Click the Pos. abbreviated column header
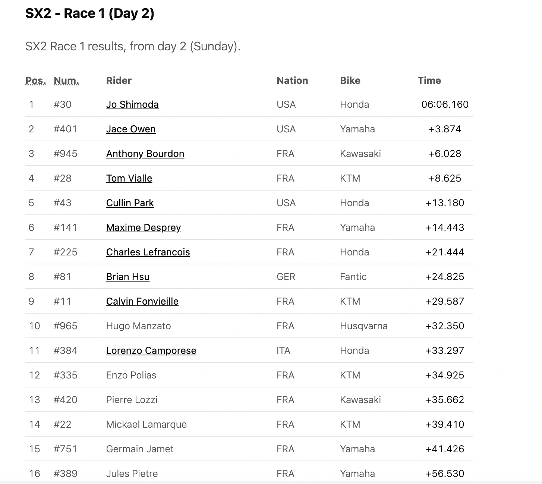The image size is (542, 484). 36,81
